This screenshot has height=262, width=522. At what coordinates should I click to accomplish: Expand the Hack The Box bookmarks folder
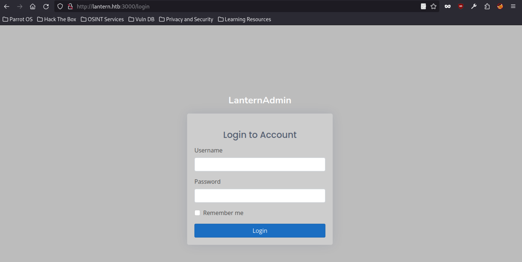56,19
